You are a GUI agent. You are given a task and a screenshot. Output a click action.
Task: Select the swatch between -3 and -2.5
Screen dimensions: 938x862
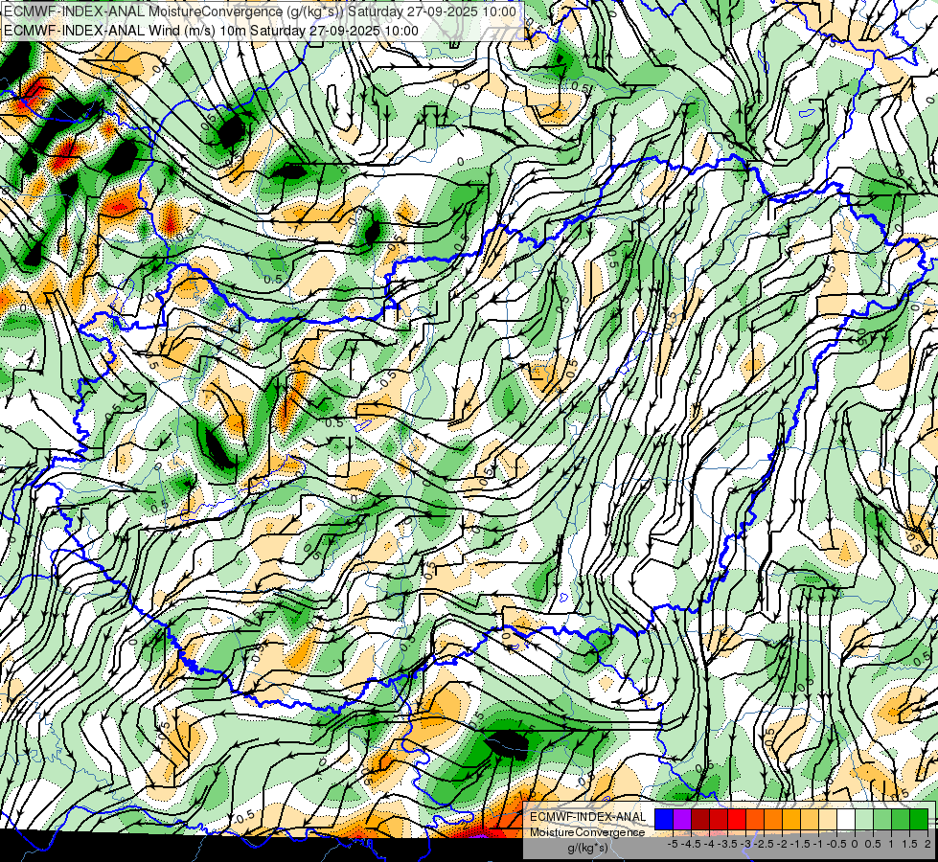[755, 819]
